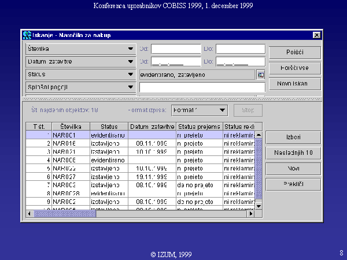Click the Datum izstavitve 'Do' date field
The image size is (347, 260).
click(241, 61)
